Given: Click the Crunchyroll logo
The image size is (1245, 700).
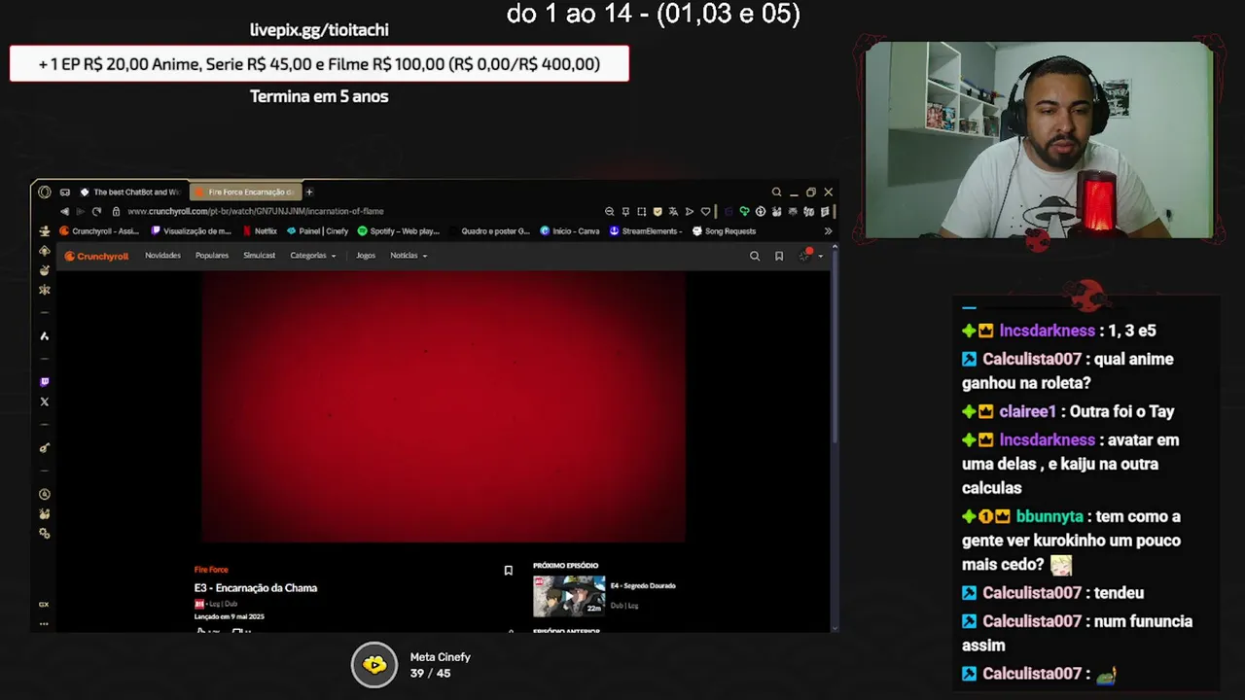Looking at the screenshot, I should tap(96, 256).
